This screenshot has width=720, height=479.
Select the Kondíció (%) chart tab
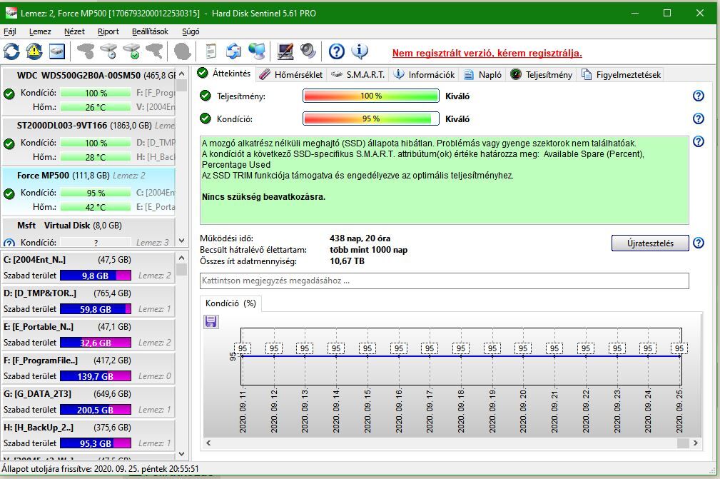click(230, 303)
